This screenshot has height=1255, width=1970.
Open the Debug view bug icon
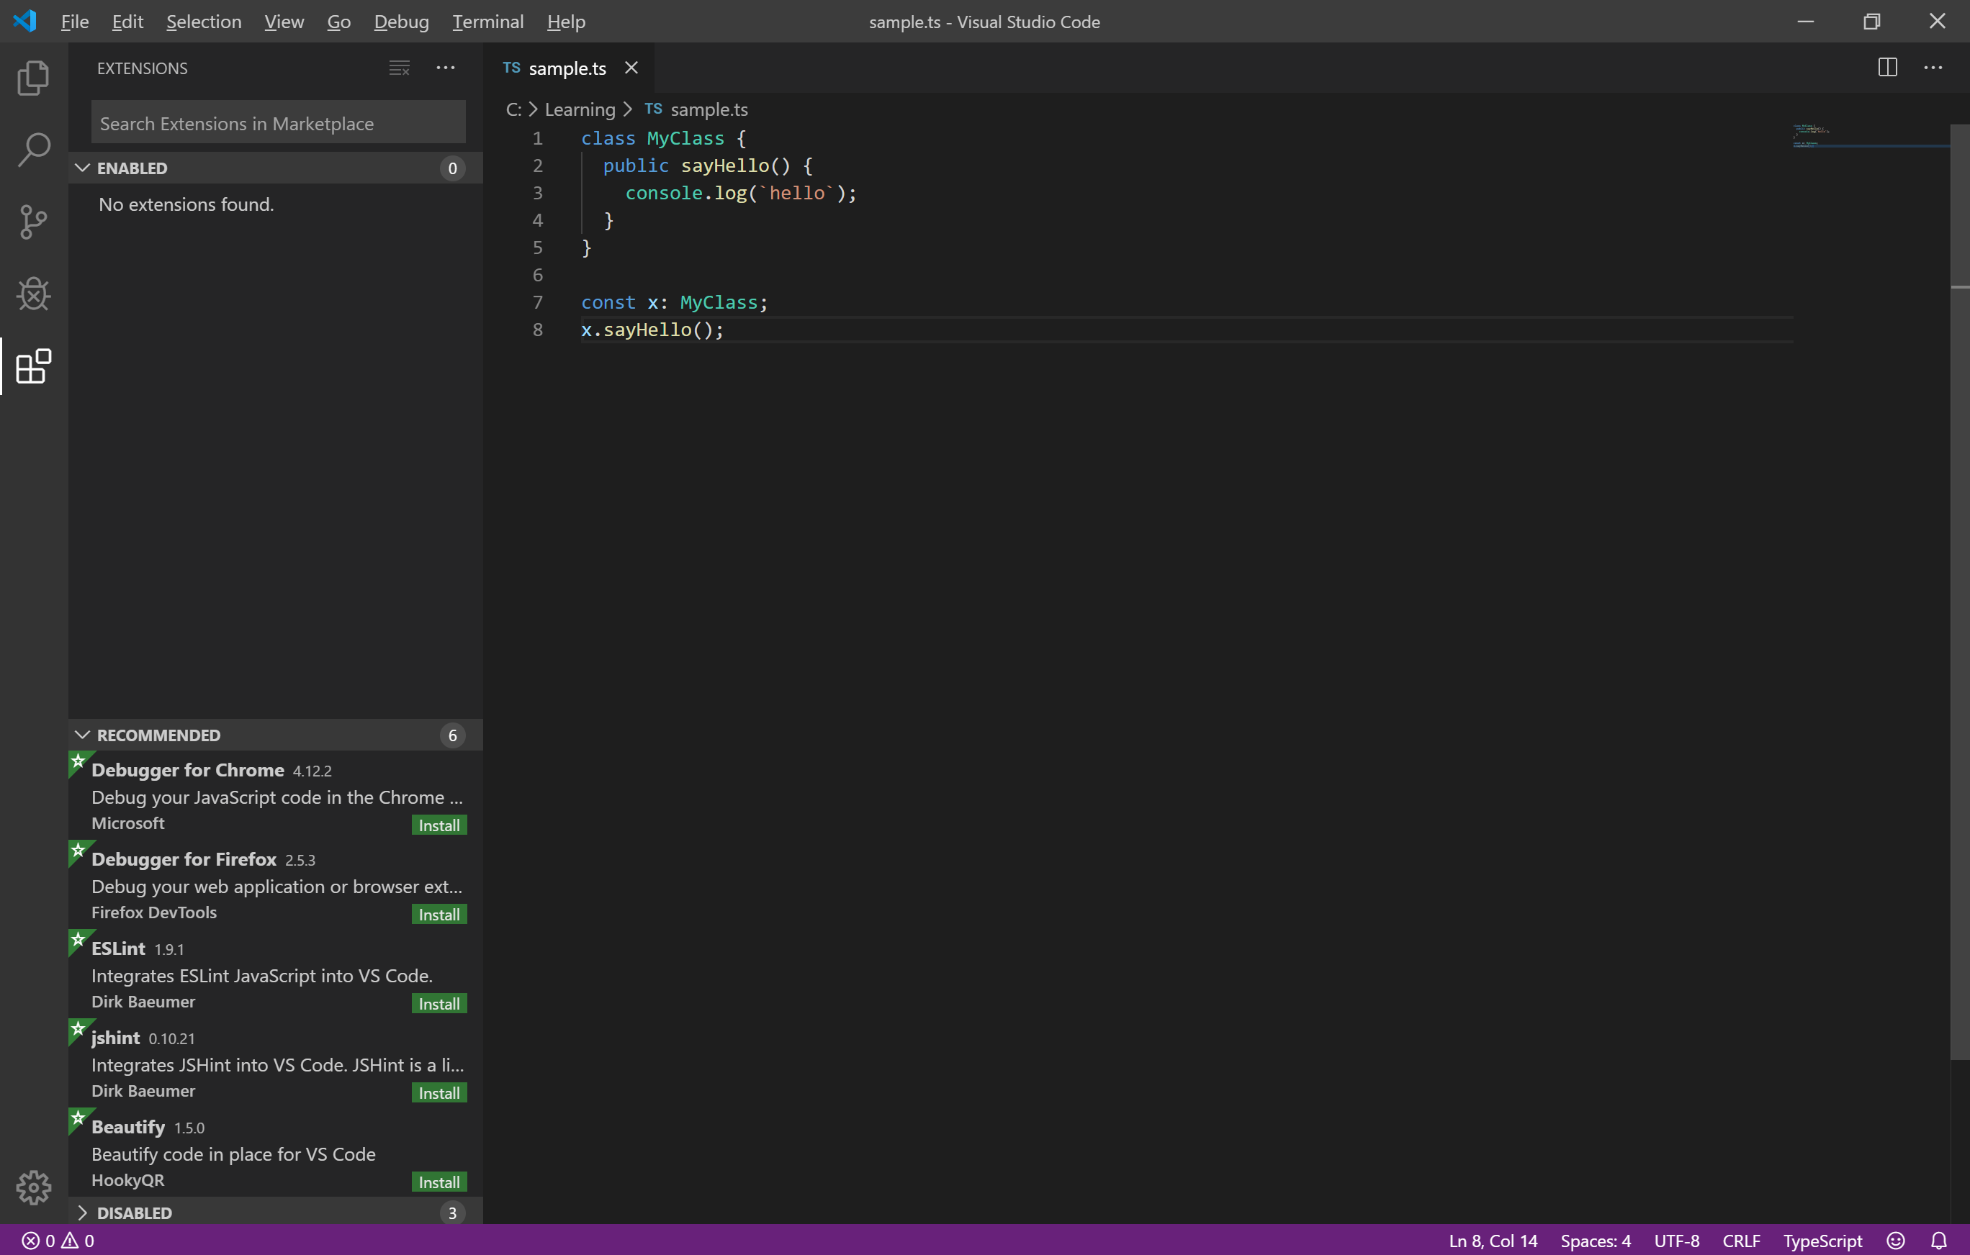[x=32, y=294]
